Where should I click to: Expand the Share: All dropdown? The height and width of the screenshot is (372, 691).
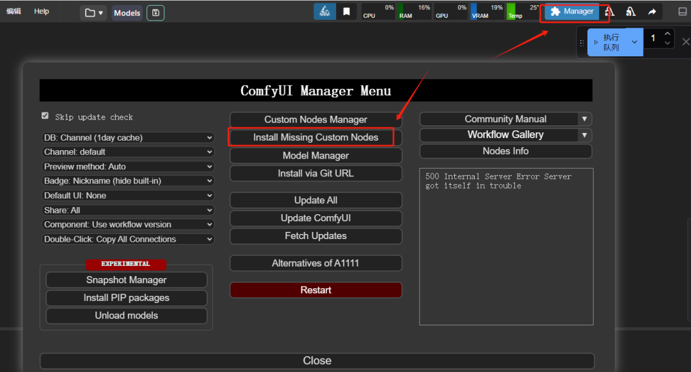[x=128, y=210]
